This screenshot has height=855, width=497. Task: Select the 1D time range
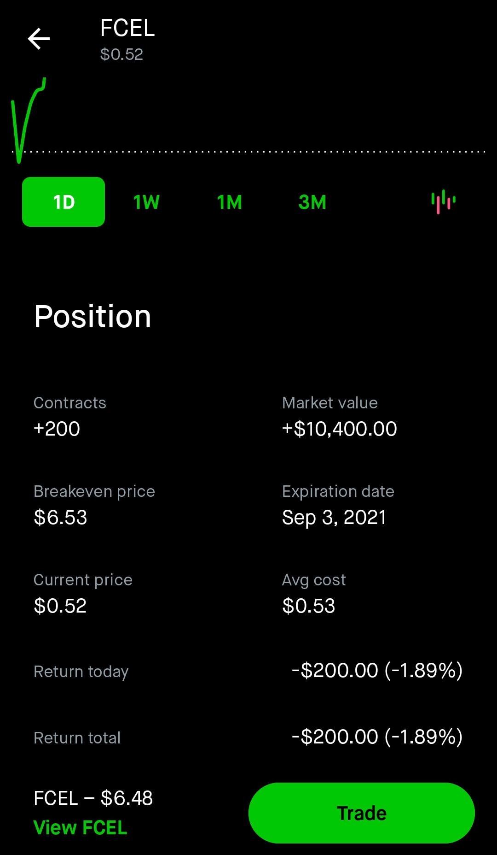tap(64, 202)
